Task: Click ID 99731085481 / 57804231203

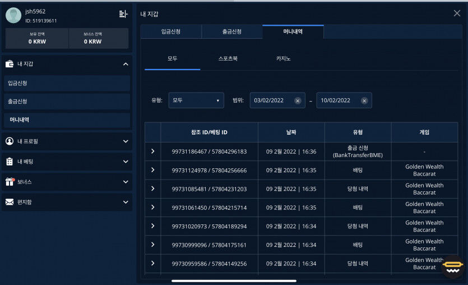Action: [209, 189]
